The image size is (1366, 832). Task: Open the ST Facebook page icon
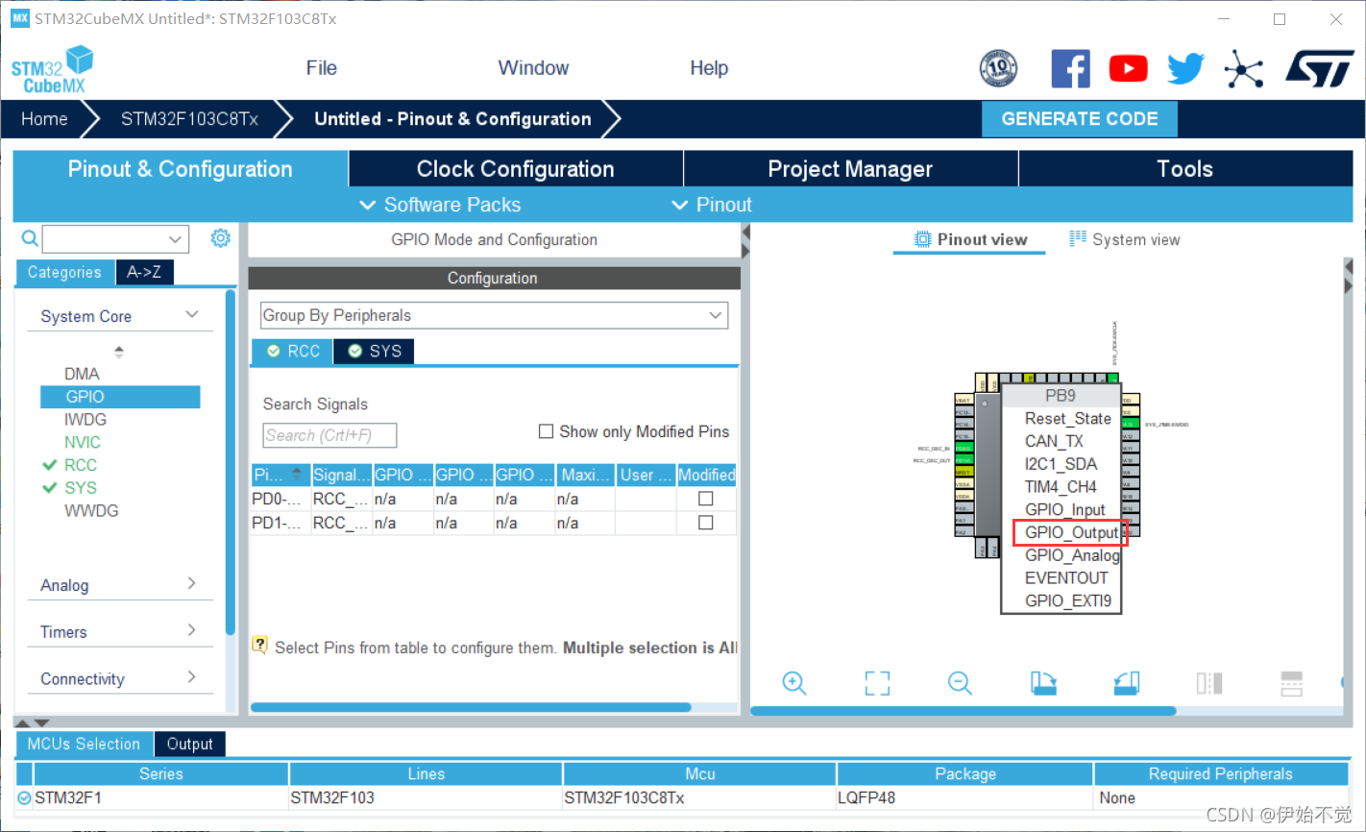[1070, 69]
